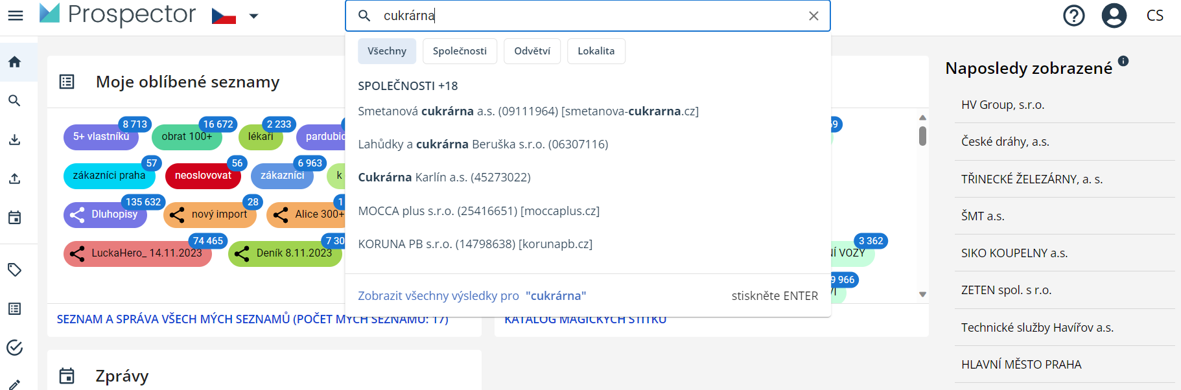Click the scroll-down arrow of tags panel
1181x390 pixels.
point(922,295)
